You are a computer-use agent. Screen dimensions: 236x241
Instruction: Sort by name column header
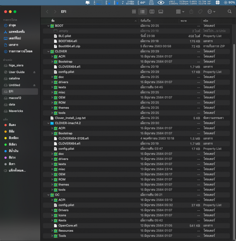90,21
